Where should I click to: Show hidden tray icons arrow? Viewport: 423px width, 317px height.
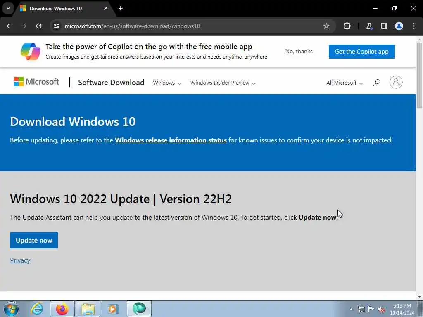click(351, 309)
